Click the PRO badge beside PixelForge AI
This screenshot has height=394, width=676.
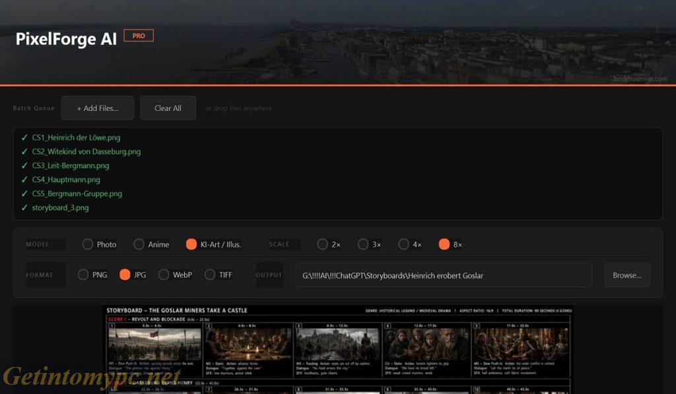click(x=139, y=36)
